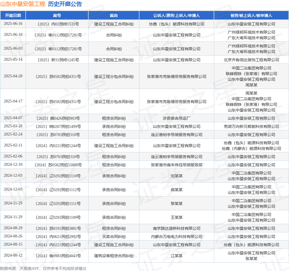Click the 案号 column header

tap(57, 16)
